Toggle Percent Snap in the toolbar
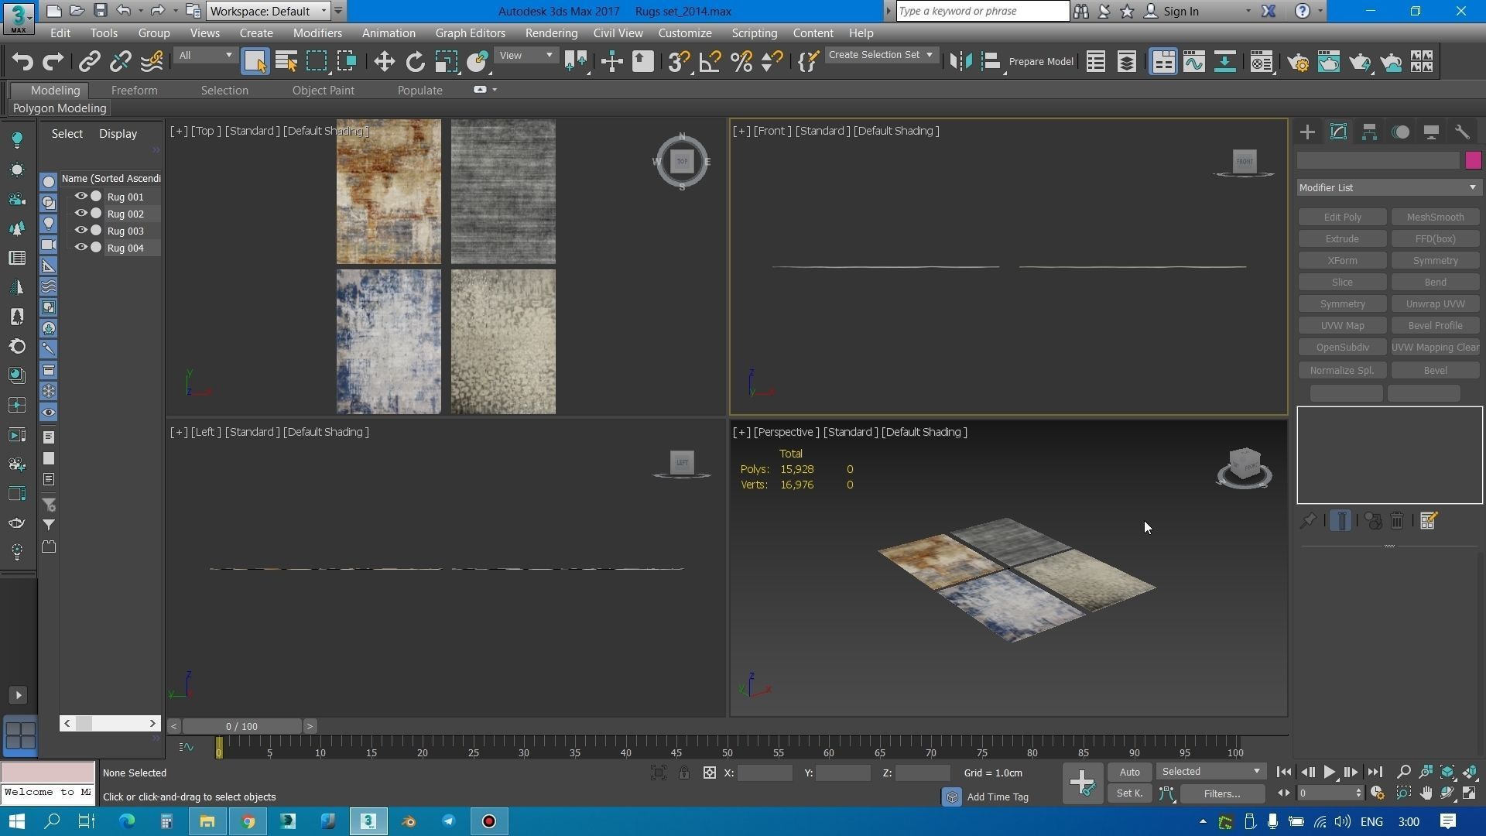The width and height of the screenshot is (1486, 836). [741, 62]
